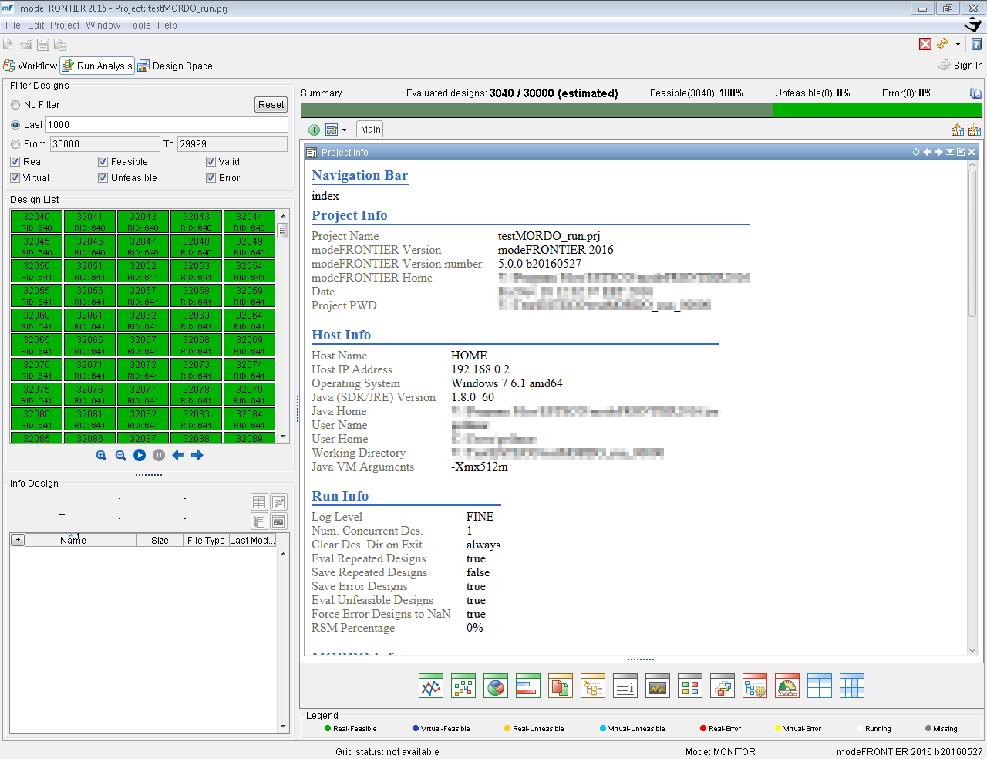Viewport: 987px width, 759px height.
Task: Open the text info panel tool
Action: click(x=625, y=686)
